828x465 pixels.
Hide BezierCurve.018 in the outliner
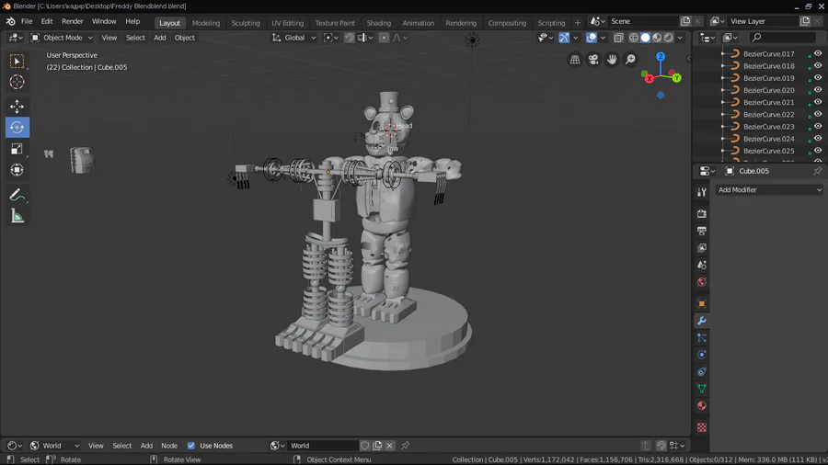[x=818, y=65]
